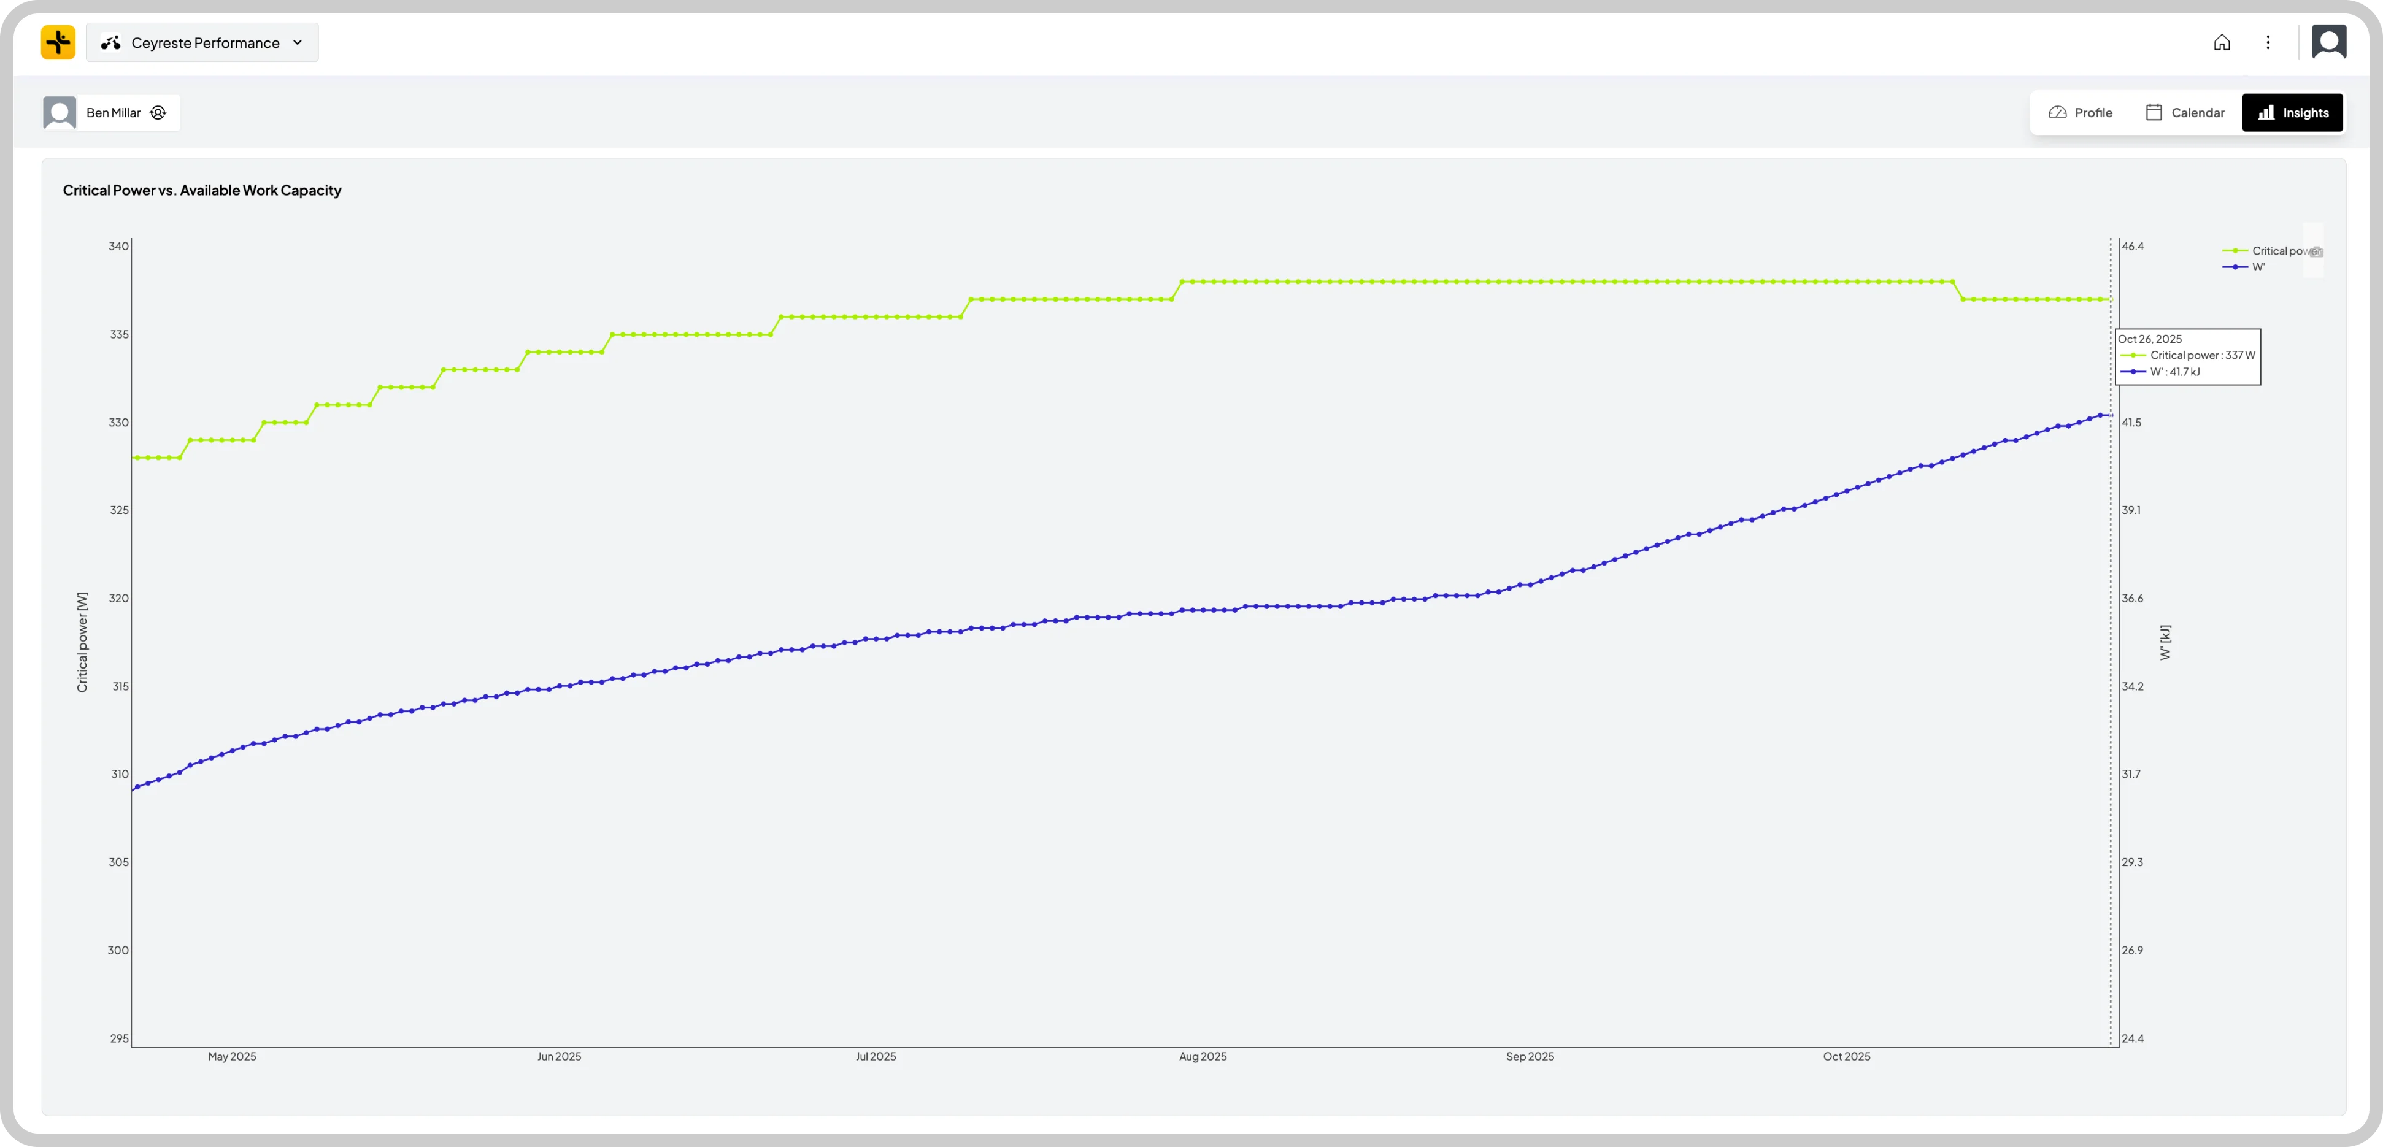This screenshot has height=1147, width=2383.
Task: Open the home page icon
Action: (2221, 42)
